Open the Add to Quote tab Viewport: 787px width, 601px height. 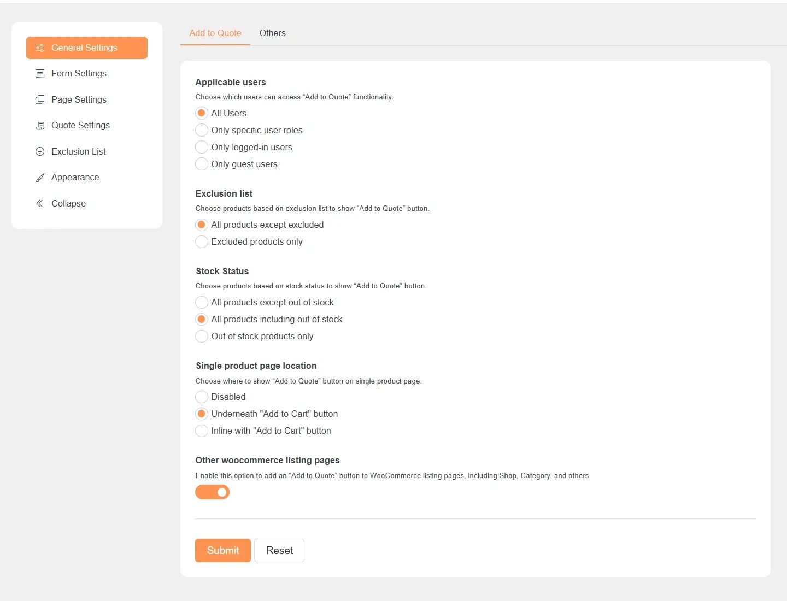(215, 33)
